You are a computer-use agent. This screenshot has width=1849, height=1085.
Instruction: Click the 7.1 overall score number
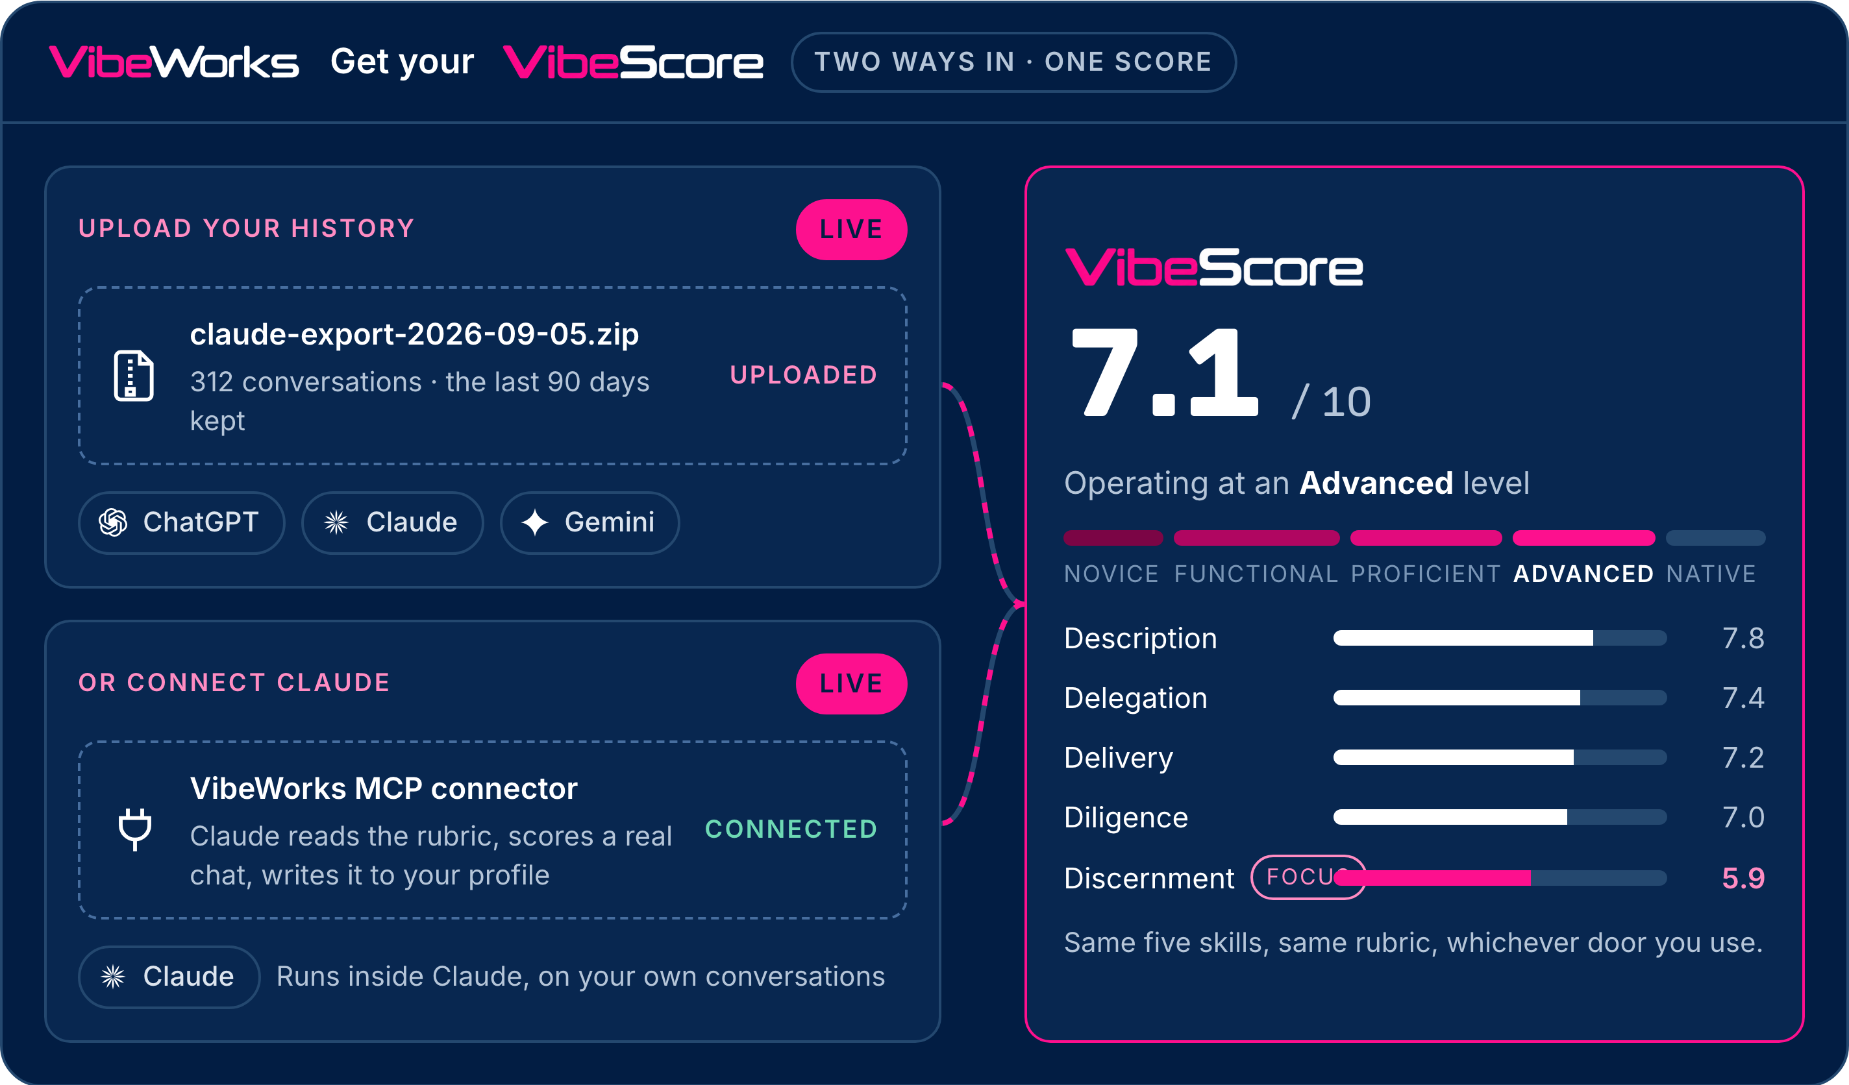tap(1165, 372)
